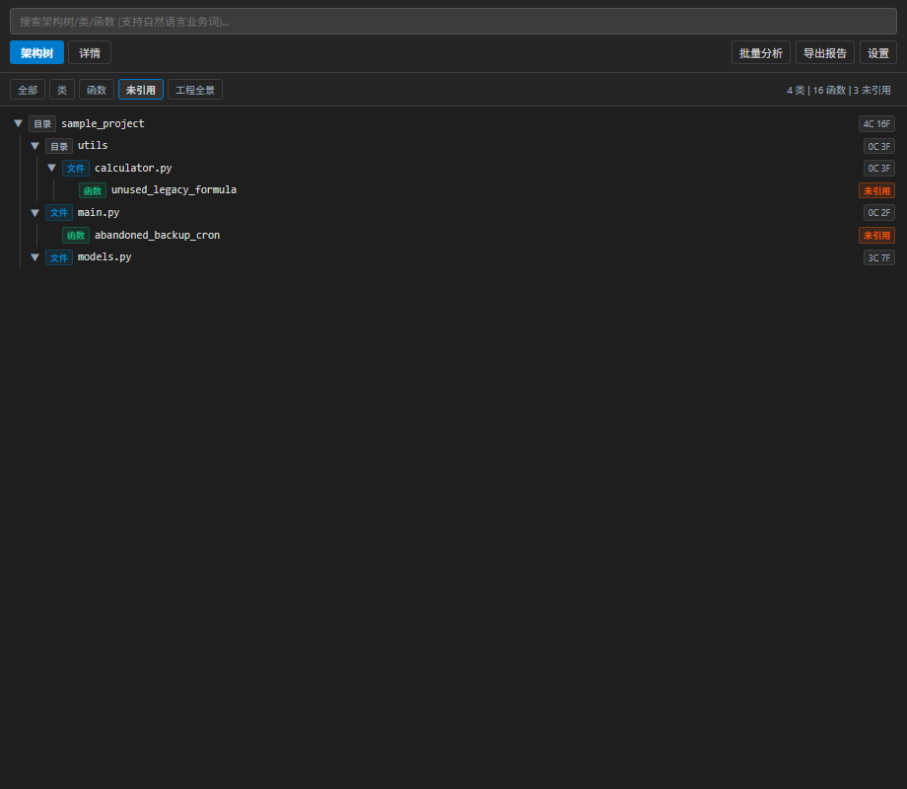This screenshot has width=907, height=789.
Task: Collapse the sample_project directory arrow
Action: tap(18, 123)
